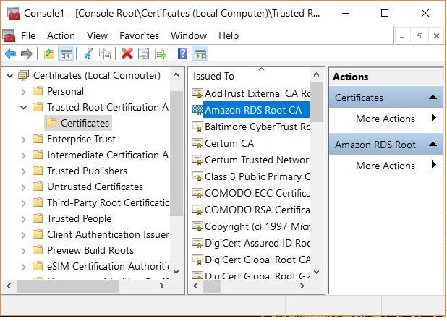Click the MMC icon left of the File menu
This screenshot has width=447, height=321.
pos(9,35)
